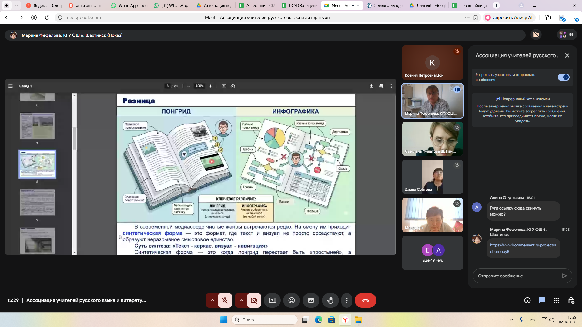Click the presentation thumbnail sidebar scrollbar
This screenshot has height=327, width=582.
(75, 139)
